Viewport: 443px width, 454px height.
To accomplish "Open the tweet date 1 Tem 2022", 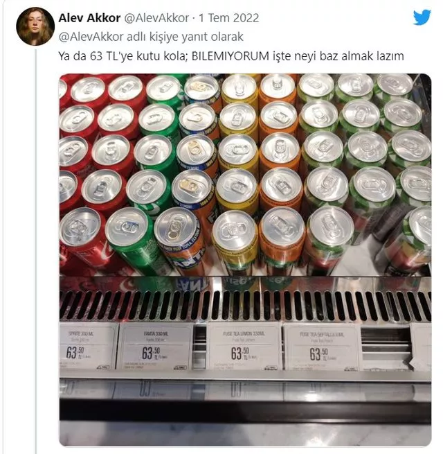I will (228, 18).
